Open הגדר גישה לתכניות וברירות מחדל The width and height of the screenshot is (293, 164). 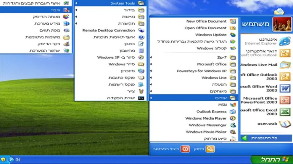[x=194, y=41]
